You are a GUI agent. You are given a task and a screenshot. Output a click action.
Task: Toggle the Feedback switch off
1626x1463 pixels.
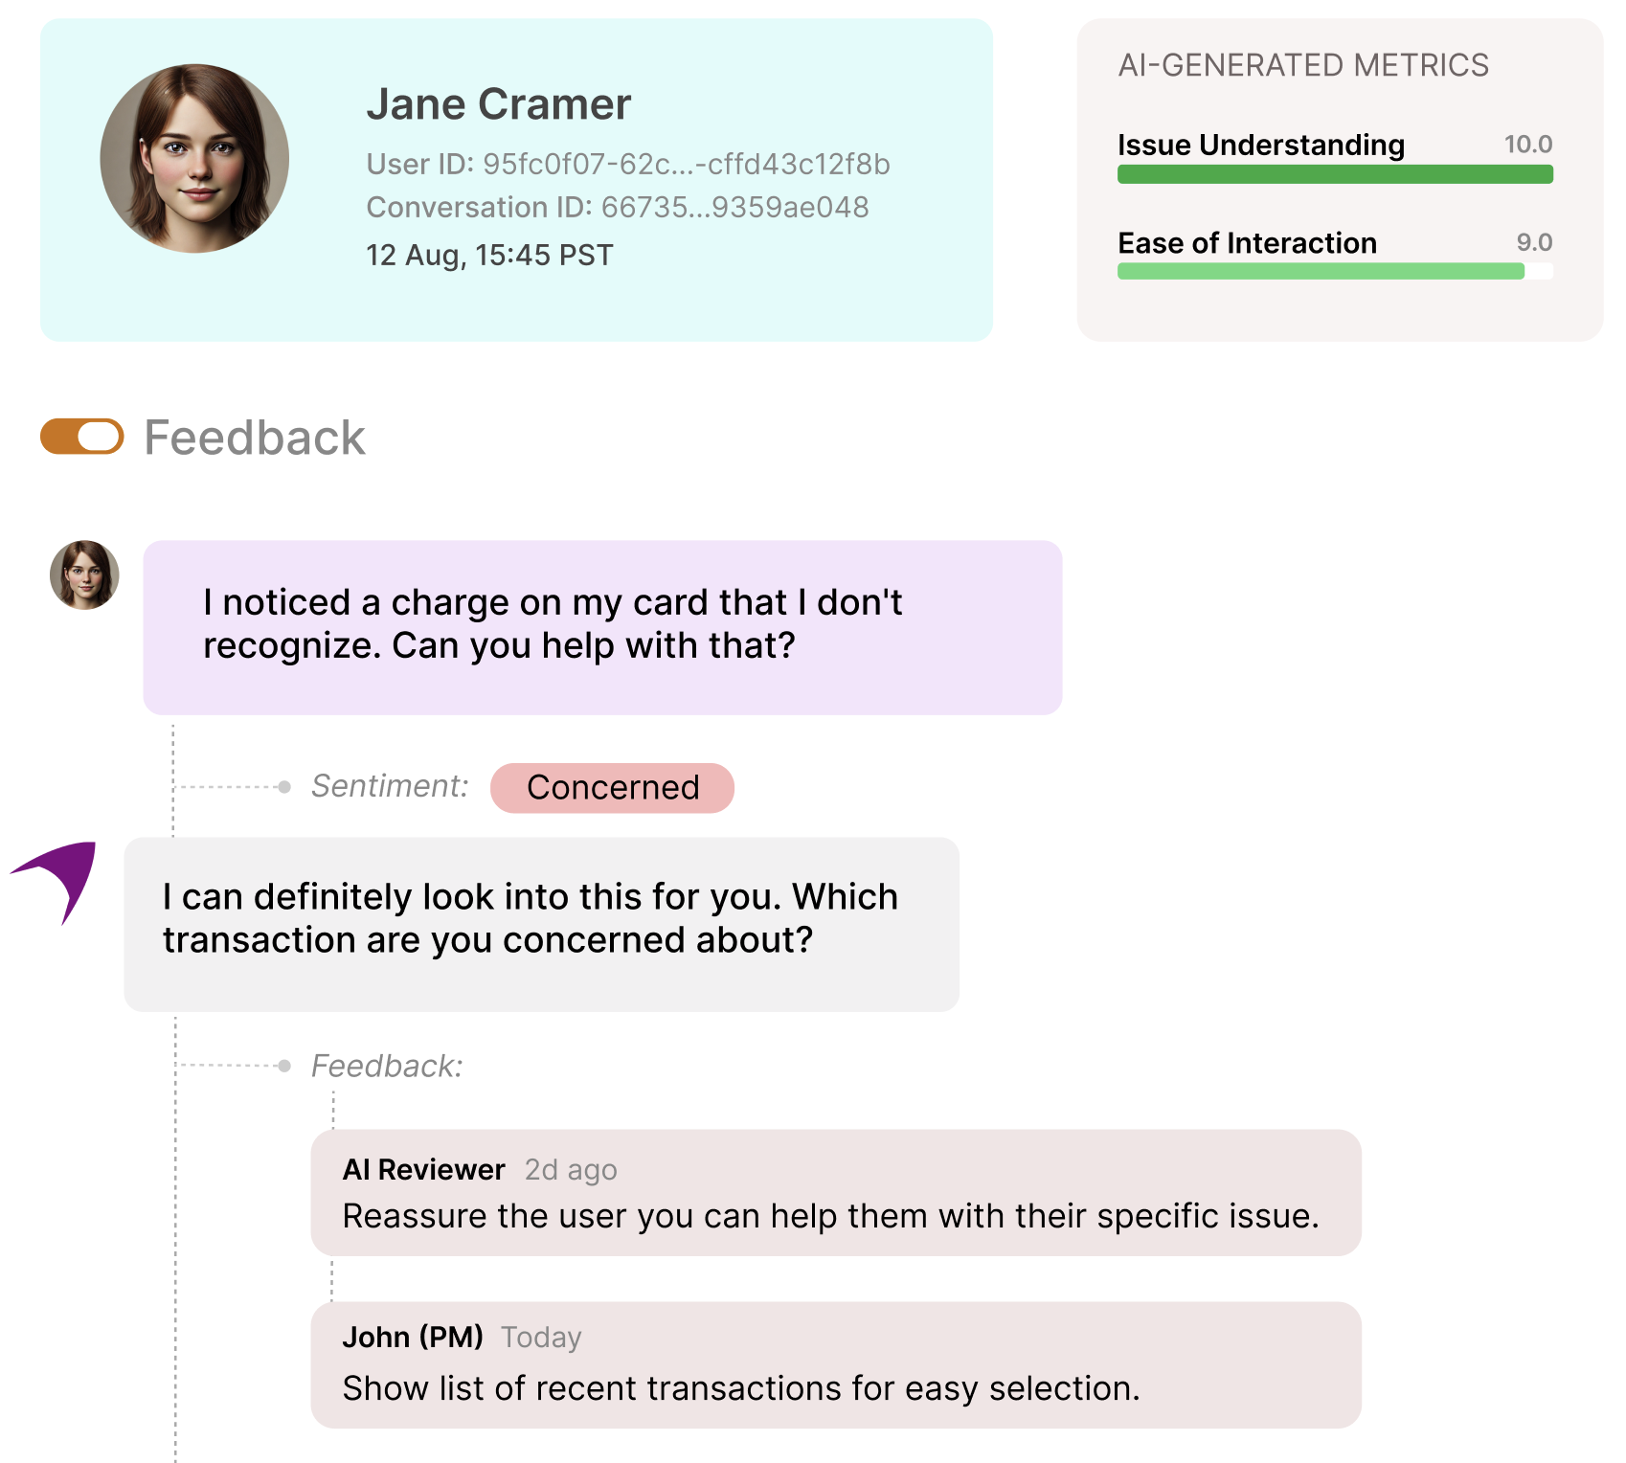pos(82,437)
